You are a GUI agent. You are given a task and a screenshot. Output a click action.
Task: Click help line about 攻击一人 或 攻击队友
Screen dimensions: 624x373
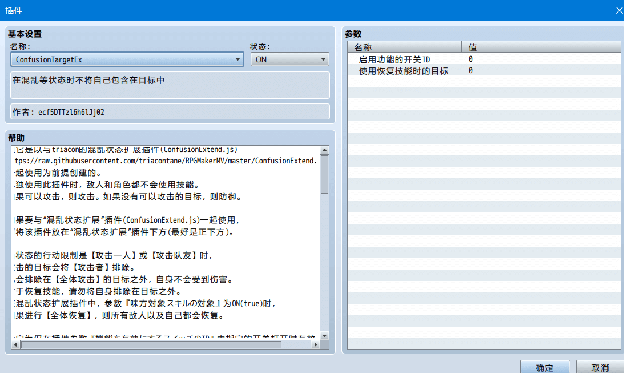click(114, 255)
